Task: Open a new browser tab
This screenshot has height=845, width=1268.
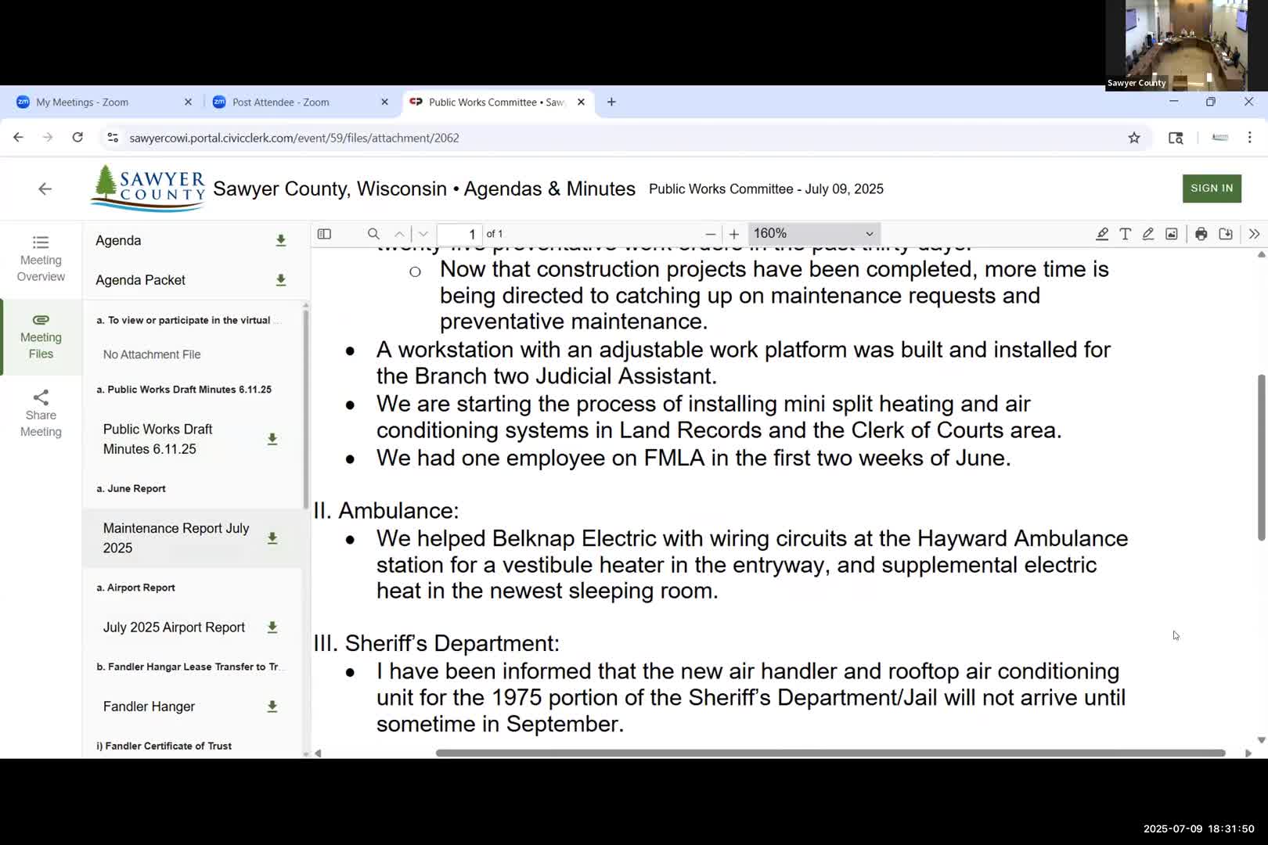Action: pyautogui.click(x=611, y=102)
